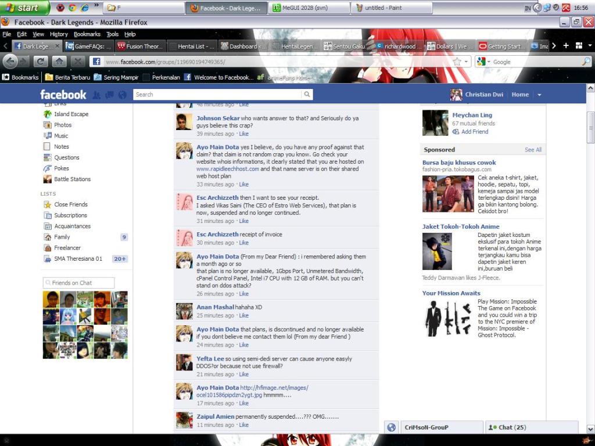Click the search magnifier in Facebook search
This screenshot has width=595, height=446.
[307, 95]
